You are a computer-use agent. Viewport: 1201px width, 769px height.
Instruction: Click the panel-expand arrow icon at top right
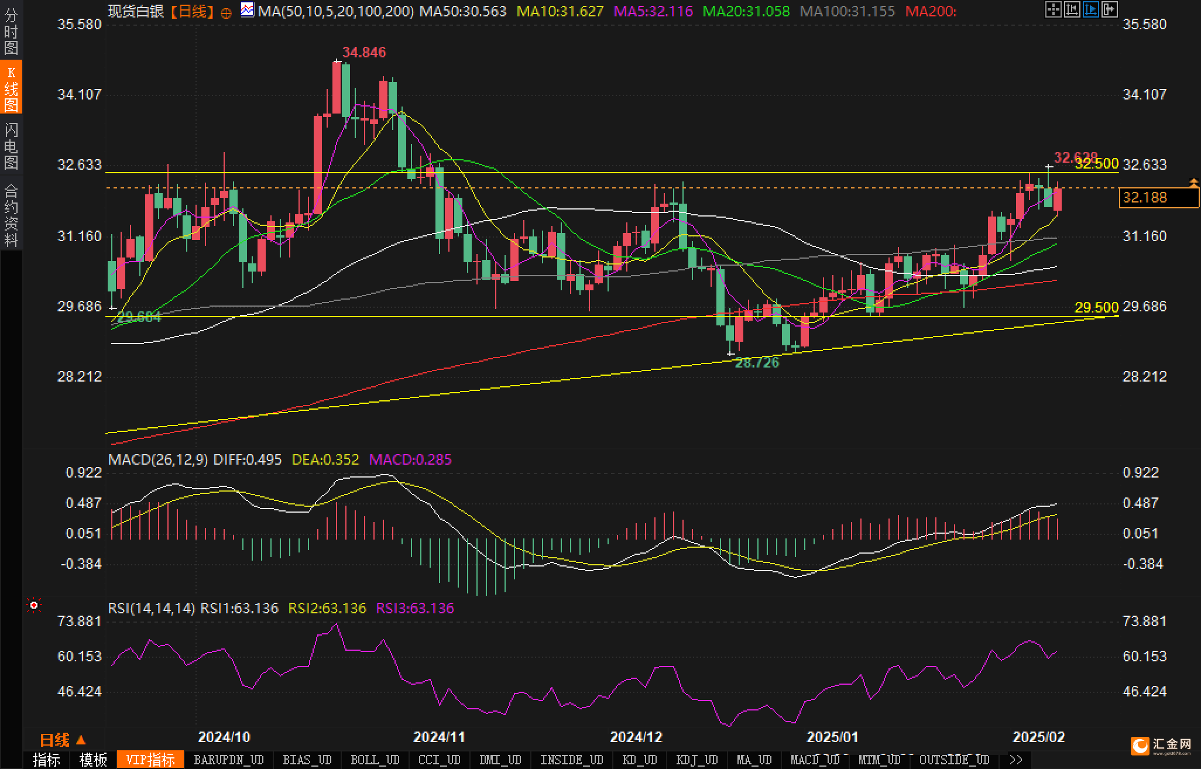point(1109,9)
